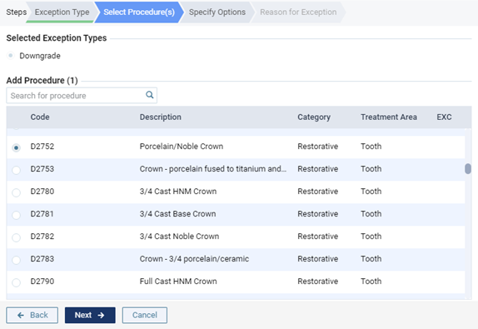Screen dimensions: 478x329
Task: Click the selected D2752 radio button
Action: tap(16, 147)
